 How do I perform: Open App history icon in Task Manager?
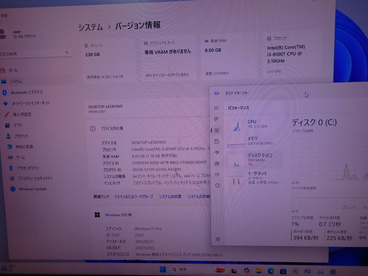click(x=217, y=141)
